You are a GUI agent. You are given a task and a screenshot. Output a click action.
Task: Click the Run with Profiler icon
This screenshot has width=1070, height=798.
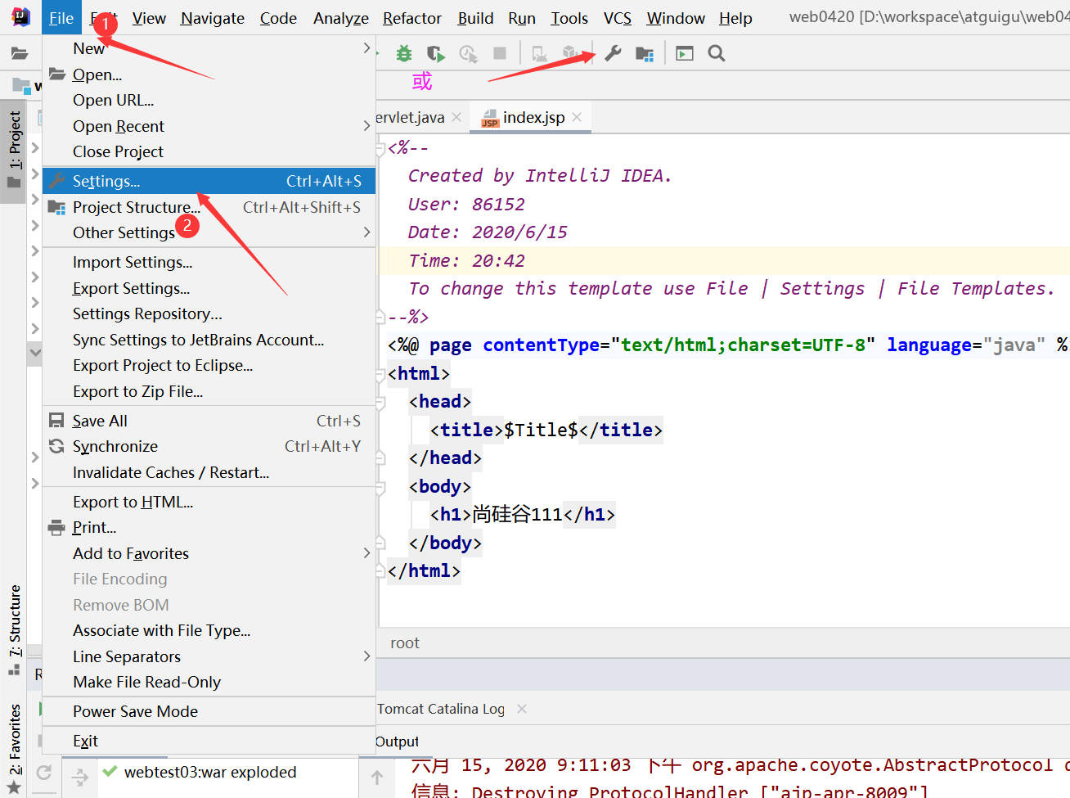click(468, 53)
